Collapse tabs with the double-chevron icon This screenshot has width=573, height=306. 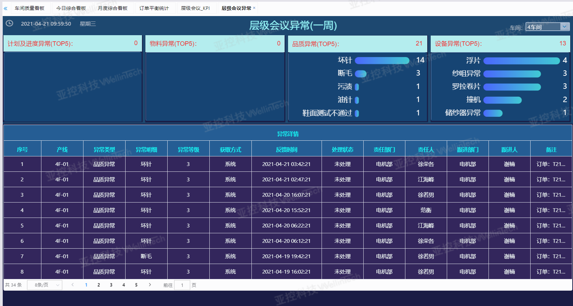click(x=5, y=8)
